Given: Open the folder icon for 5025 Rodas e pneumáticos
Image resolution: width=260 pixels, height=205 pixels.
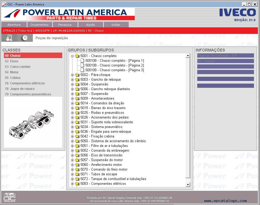Looking at the screenshot, I should (x=77, y=113).
